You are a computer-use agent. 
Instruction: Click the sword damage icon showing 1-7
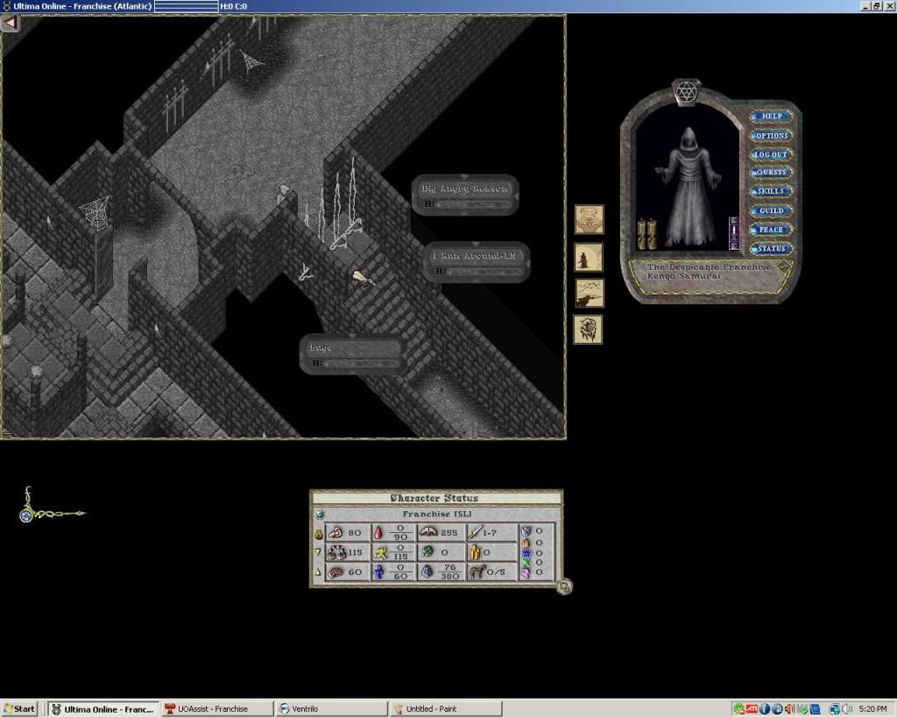[475, 533]
